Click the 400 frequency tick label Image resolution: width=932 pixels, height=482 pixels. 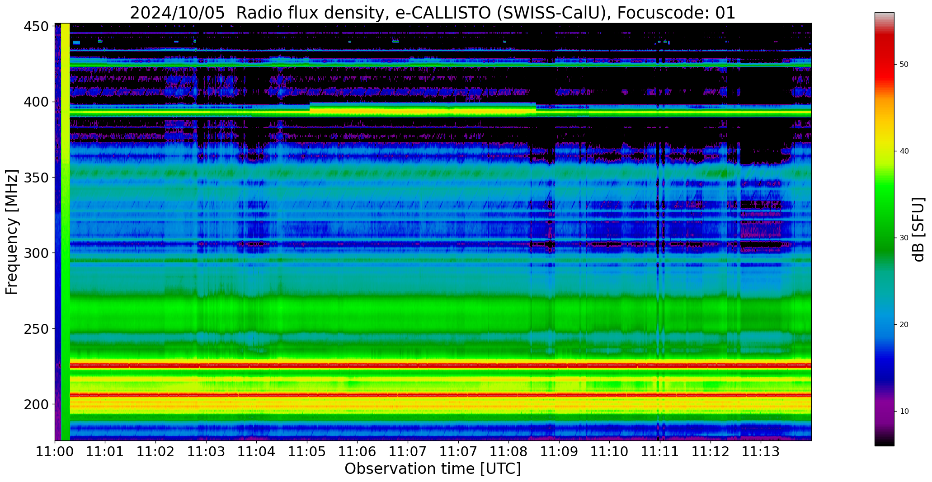point(36,102)
